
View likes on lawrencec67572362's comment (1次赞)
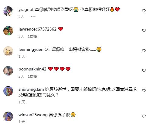[x=32, y=36]
